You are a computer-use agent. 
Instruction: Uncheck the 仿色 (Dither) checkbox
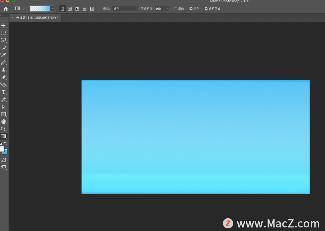(191, 9)
